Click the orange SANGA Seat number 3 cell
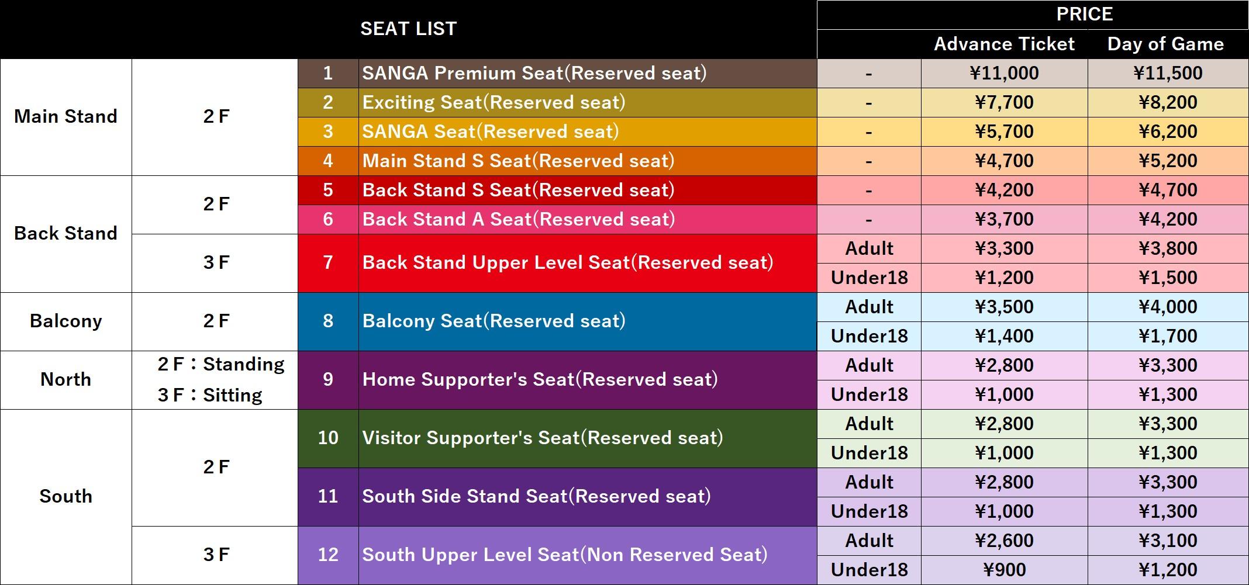The width and height of the screenshot is (1249, 585). (328, 131)
